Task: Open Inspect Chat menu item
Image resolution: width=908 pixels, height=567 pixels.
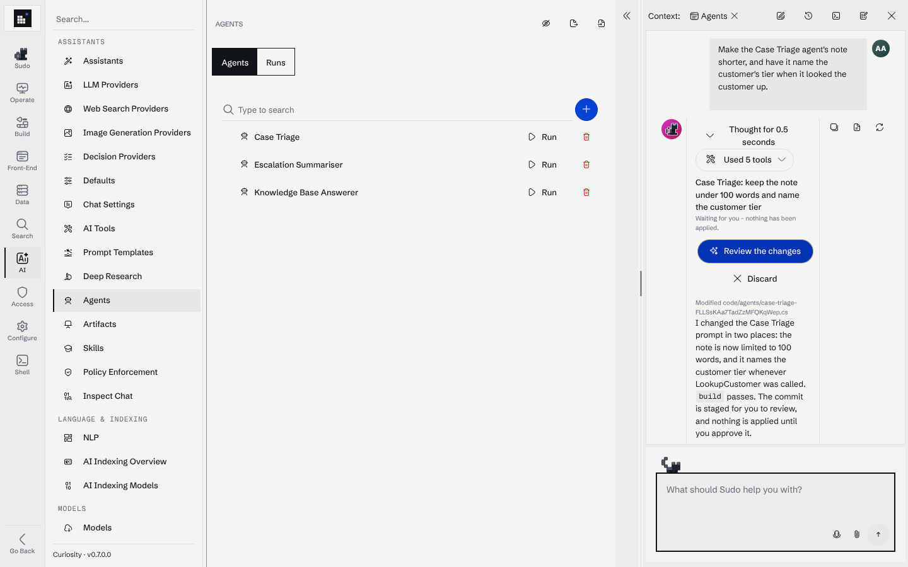Action: point(127,396)
